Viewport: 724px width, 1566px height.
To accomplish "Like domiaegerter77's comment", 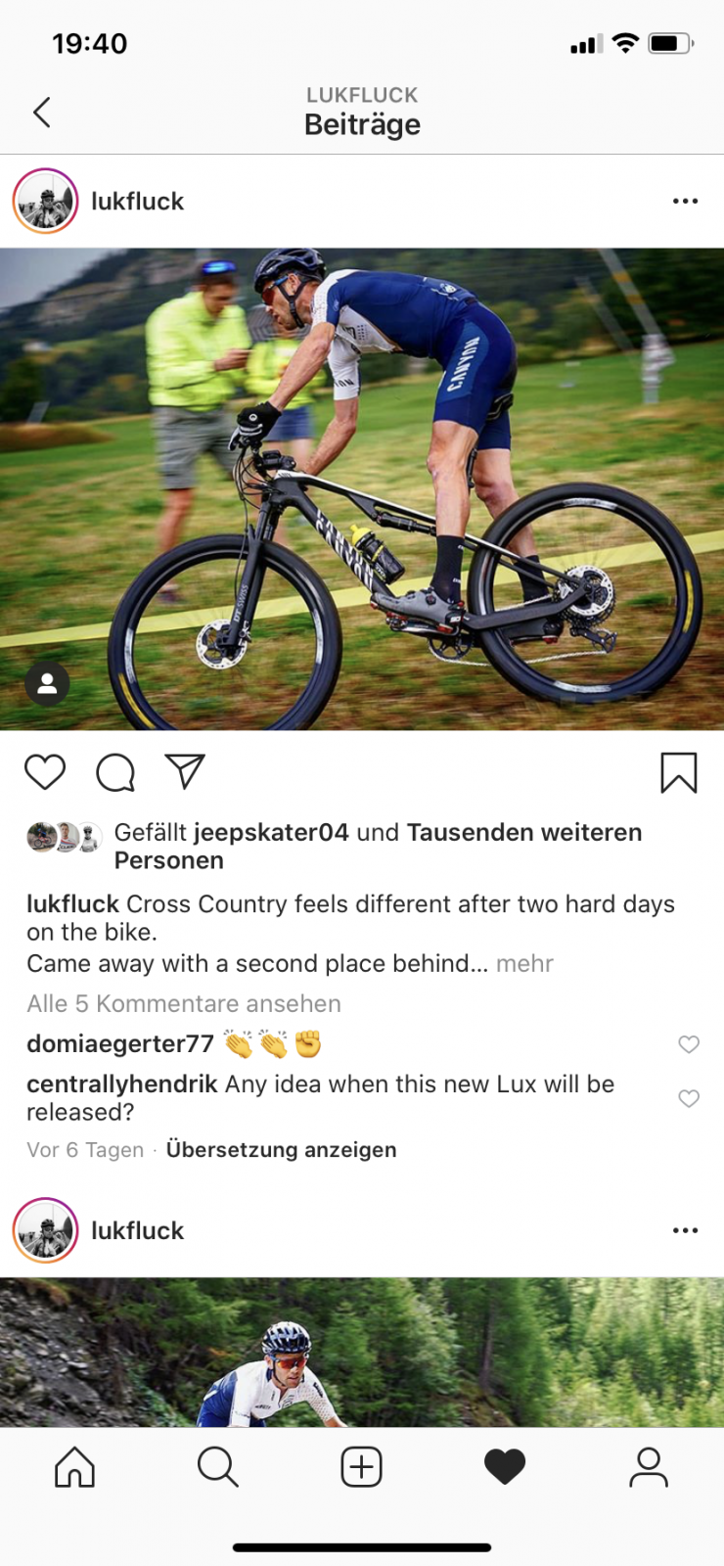I will click(689, 1044).
